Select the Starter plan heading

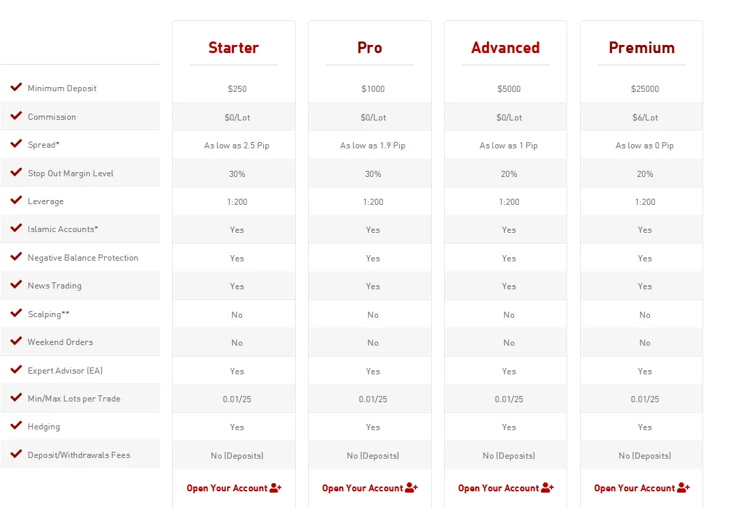(233, 48)
